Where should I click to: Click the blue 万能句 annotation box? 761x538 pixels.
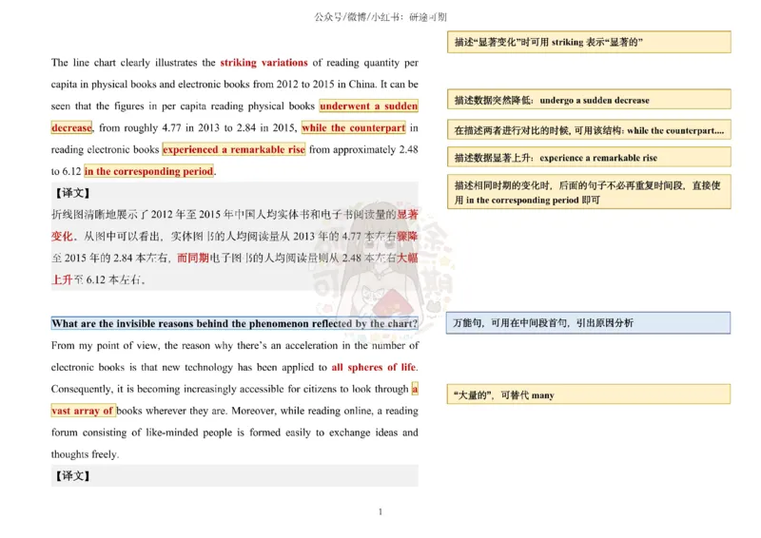589,323
